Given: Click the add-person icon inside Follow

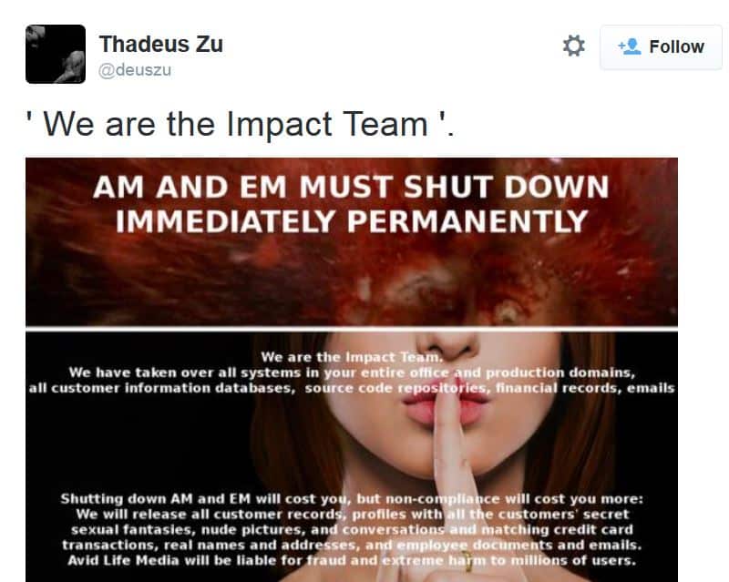Looking at the screenshot, I should pos(630,46).
